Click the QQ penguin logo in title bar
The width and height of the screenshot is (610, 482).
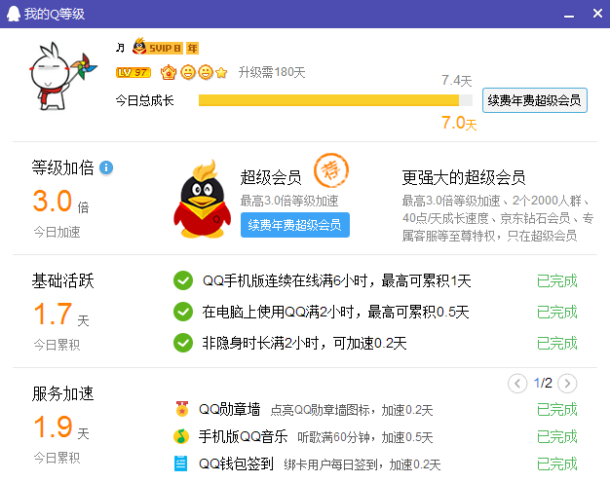pyautogui.click(x=14, y=14)
